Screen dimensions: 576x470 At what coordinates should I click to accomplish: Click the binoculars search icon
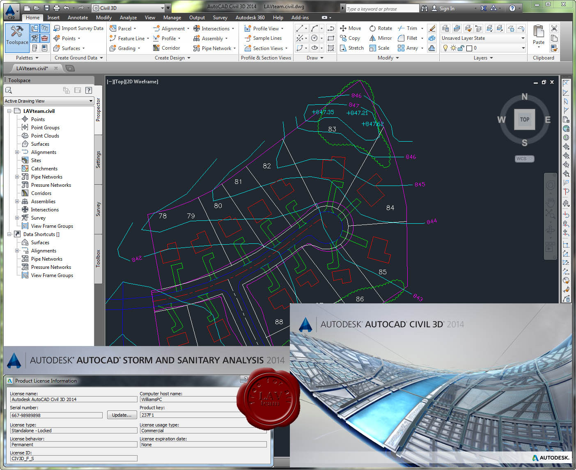(424, 8)
